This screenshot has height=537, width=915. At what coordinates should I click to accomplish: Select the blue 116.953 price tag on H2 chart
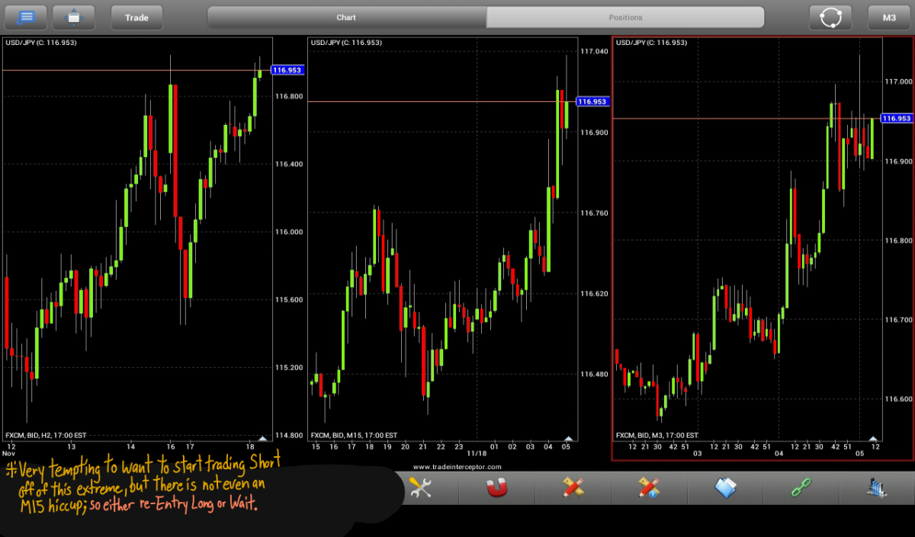tap(287, 70)
